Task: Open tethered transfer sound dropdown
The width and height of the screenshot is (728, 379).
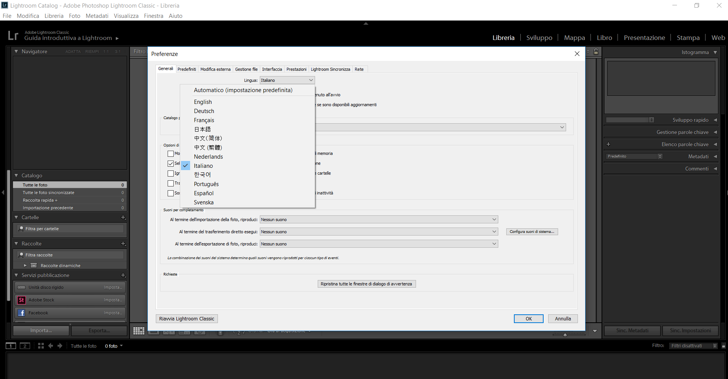Action: pyautogui.click(x=379, y=232)
